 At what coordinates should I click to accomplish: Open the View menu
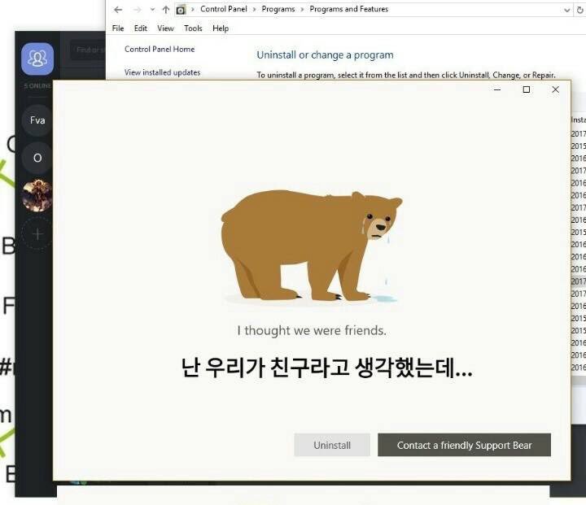pyautogui.click(x=165, y=28)
